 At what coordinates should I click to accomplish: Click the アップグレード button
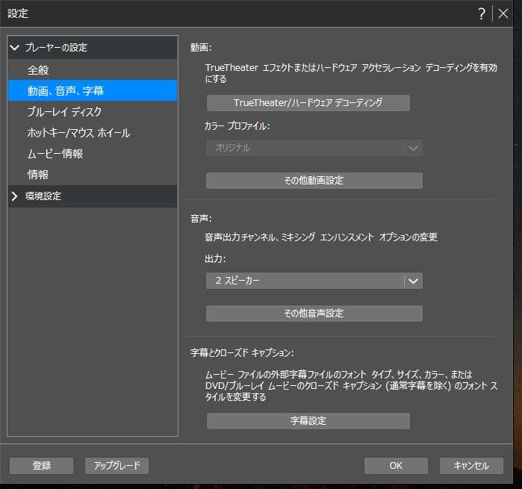116,465
